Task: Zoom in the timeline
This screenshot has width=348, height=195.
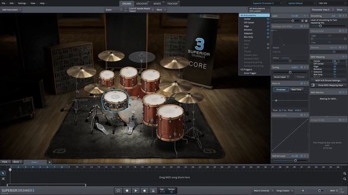Action: 344,173
